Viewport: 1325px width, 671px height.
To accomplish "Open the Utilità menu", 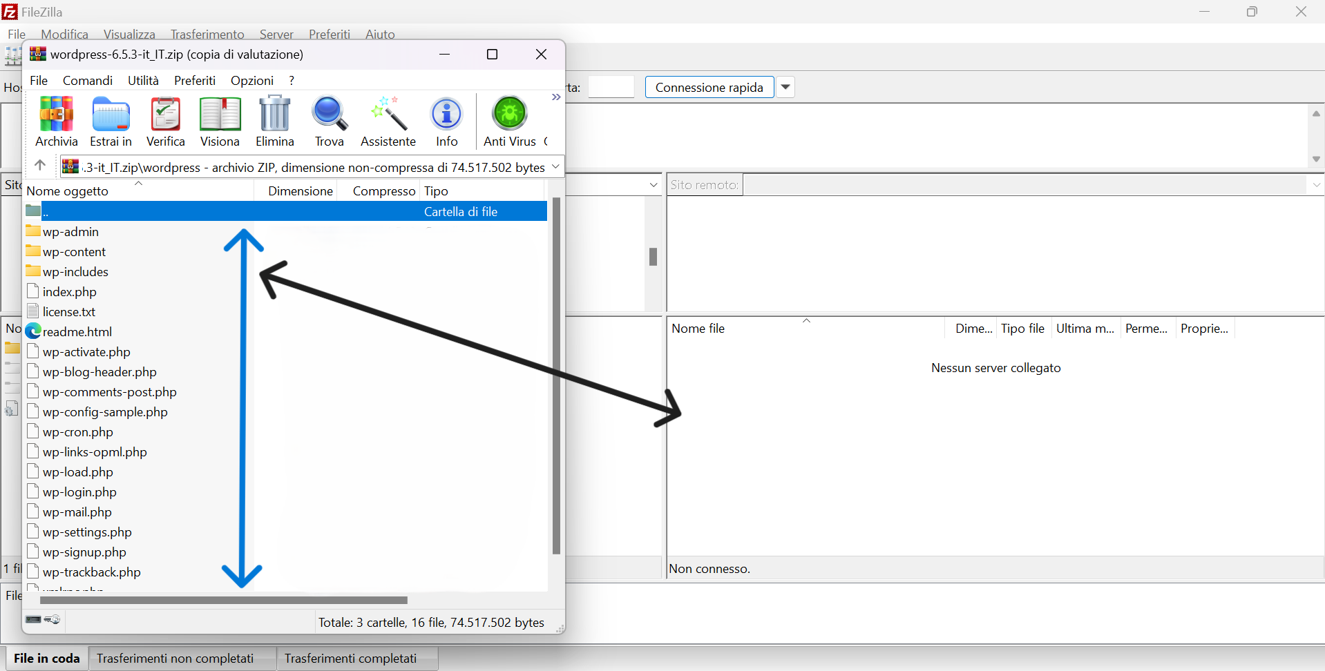I will click(143, 81).
